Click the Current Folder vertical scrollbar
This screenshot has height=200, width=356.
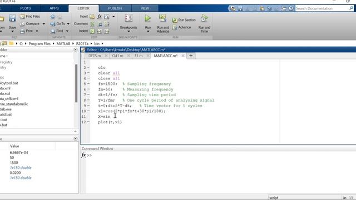point(76,83)
